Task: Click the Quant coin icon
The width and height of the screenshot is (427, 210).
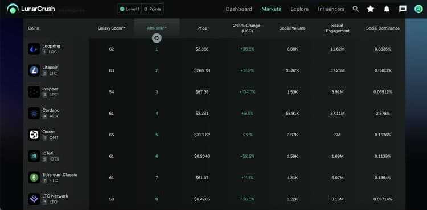Action: [34, 135]
